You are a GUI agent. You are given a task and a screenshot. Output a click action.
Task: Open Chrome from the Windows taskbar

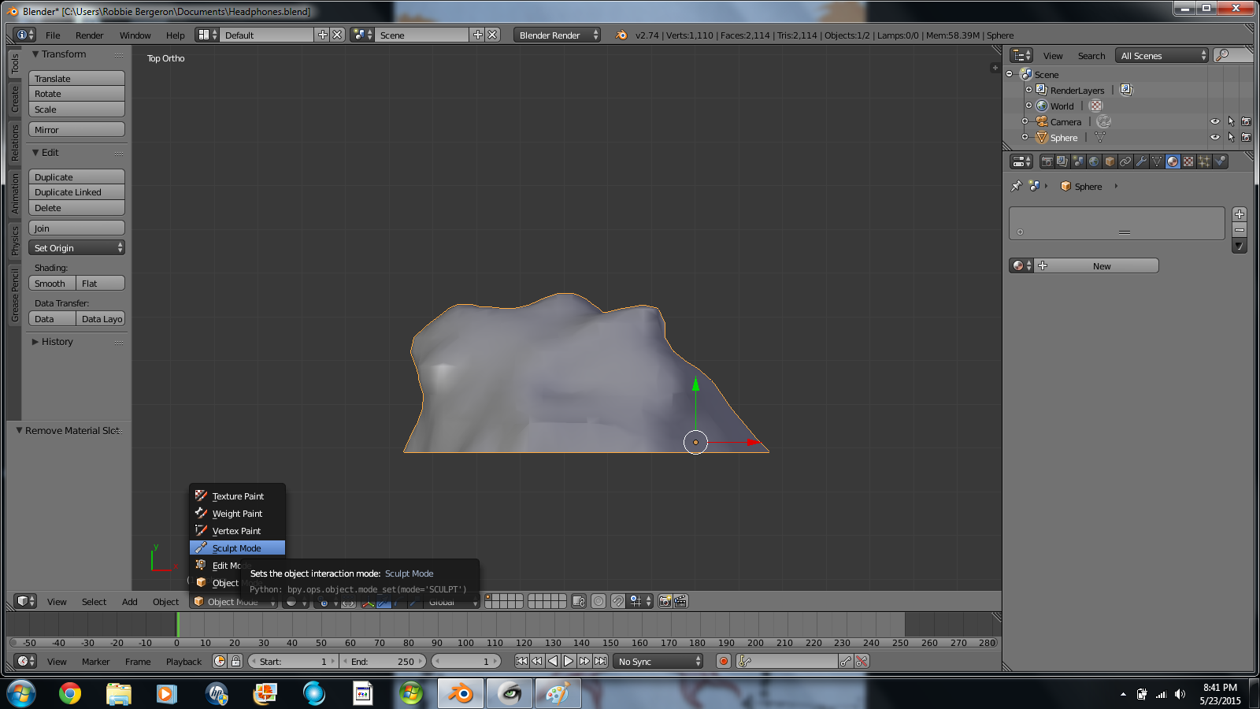70,693
